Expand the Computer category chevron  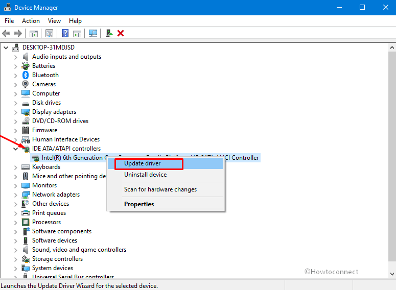click(15, 94)
